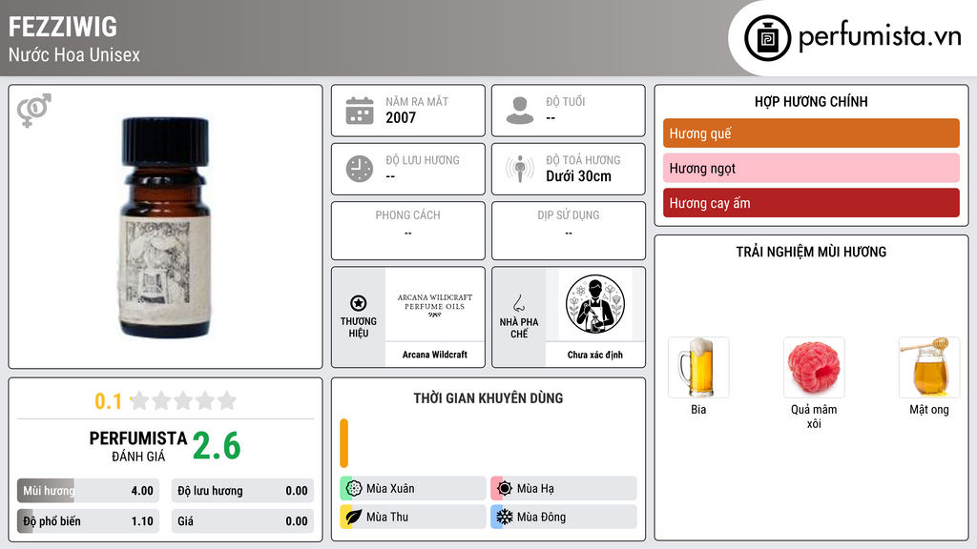Click the green 2.6 Perfumista score
This screenshot has height=549, width=977.
point(217,446)
